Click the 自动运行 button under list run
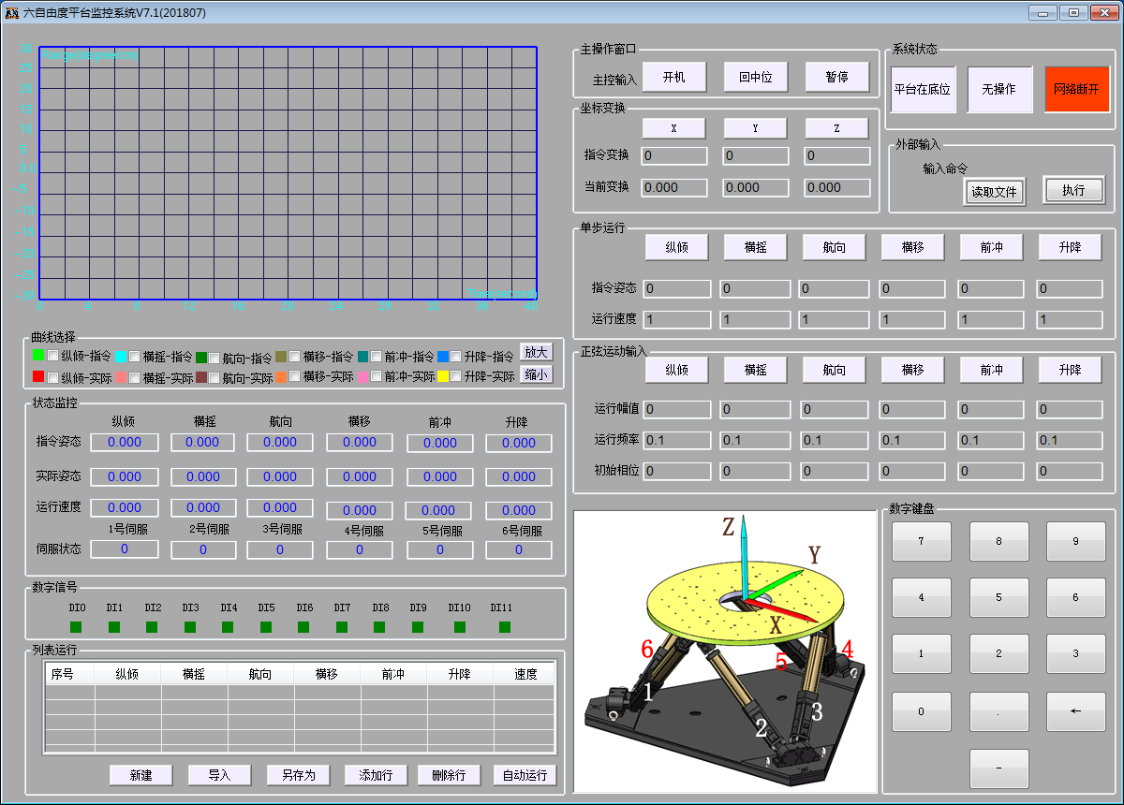 (x=525, y=775)
